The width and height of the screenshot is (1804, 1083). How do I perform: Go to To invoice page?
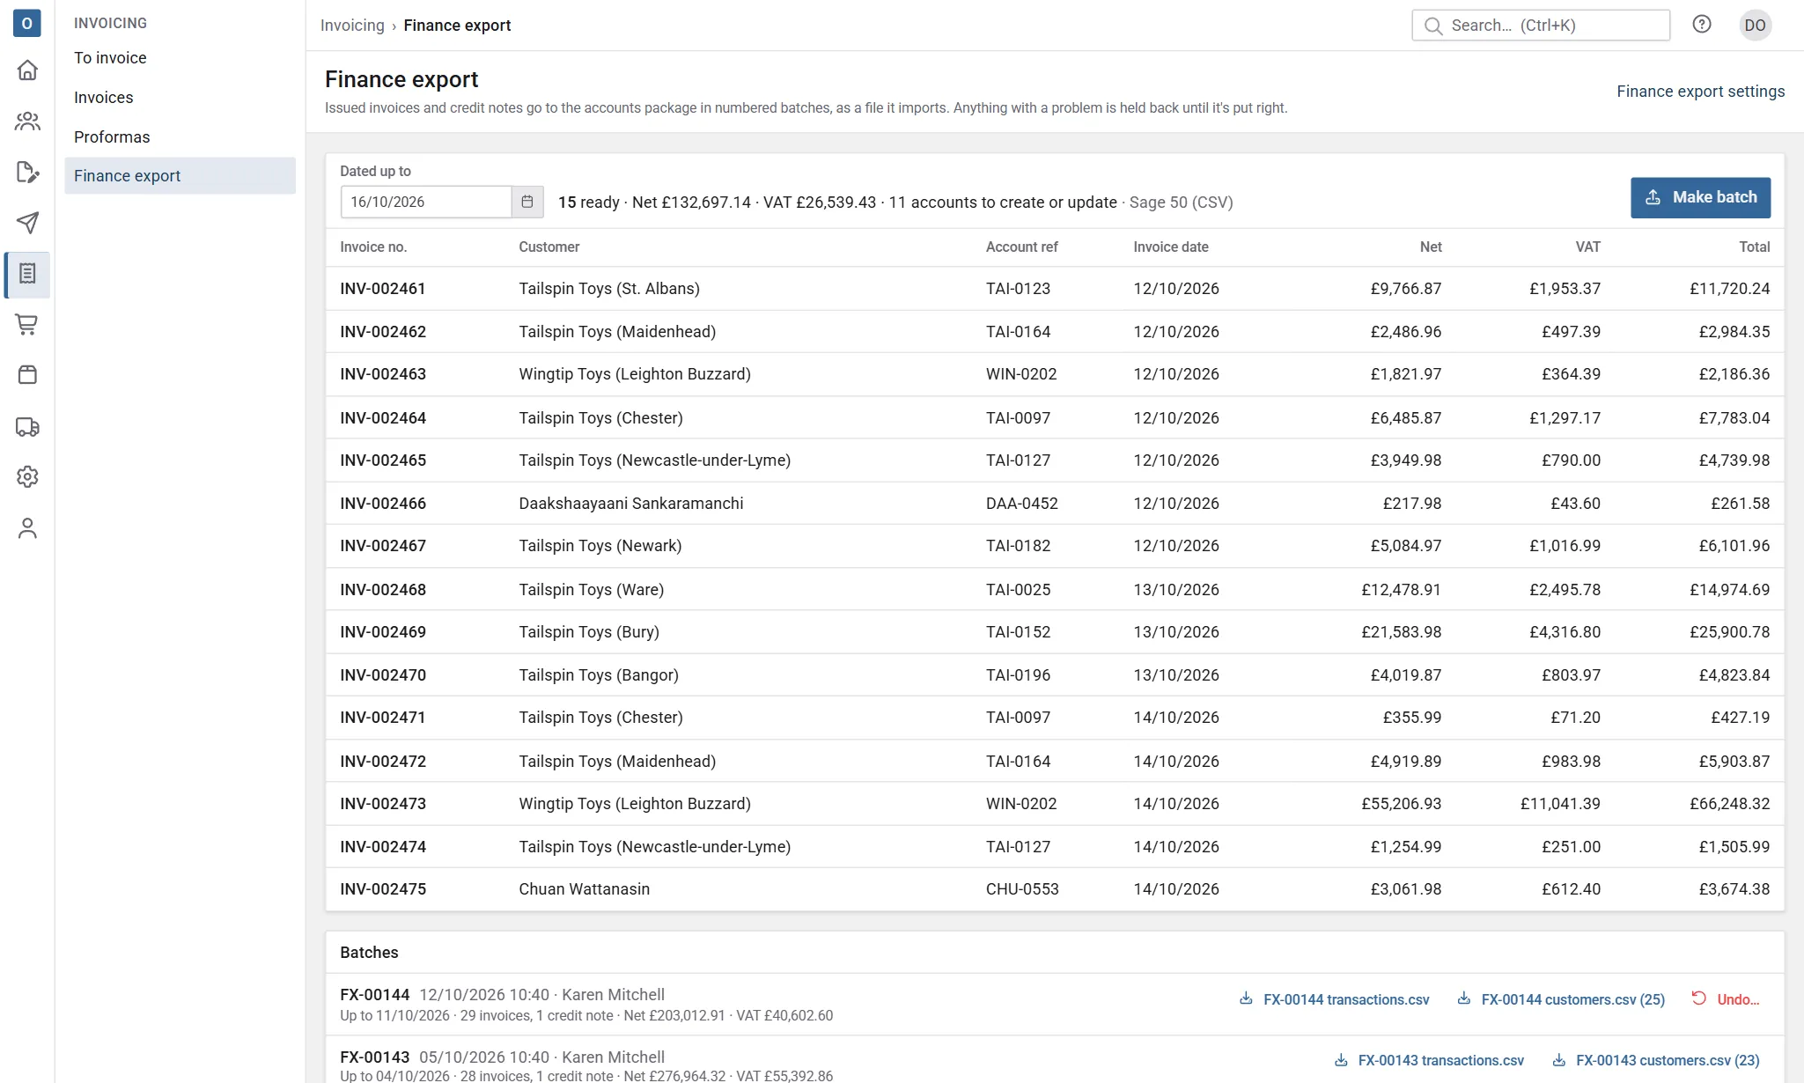[180, 58]
